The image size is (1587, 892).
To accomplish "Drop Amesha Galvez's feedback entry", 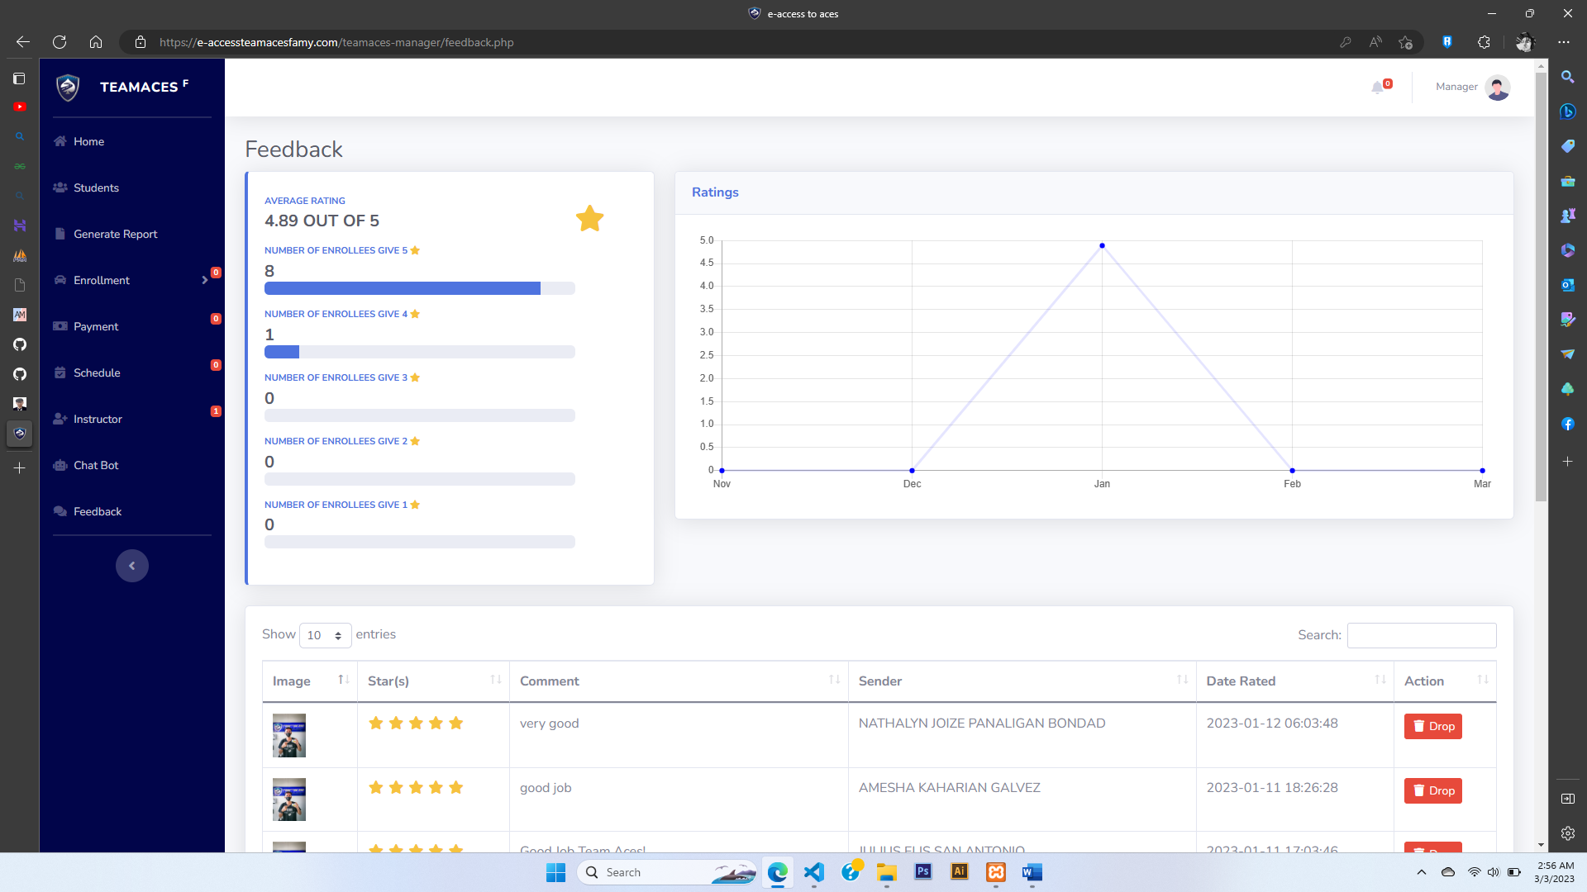I will coord(1432,790).
